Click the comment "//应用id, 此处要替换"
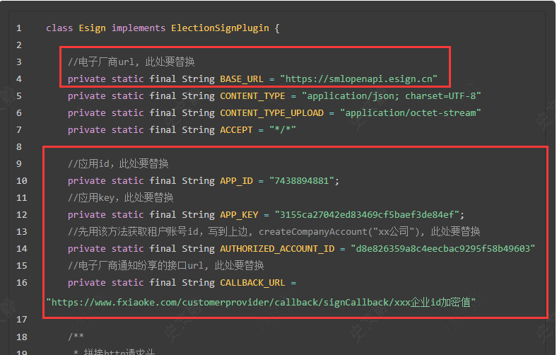The width and height of the screenshot is (557, 355). click(x=118, y=164)
